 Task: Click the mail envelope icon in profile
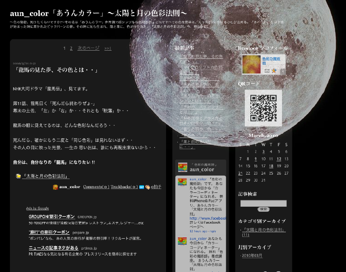click(x=267, y=71)
